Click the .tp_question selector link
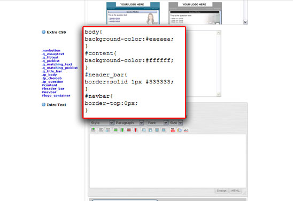The image size is (293, 201). [52, 82]
